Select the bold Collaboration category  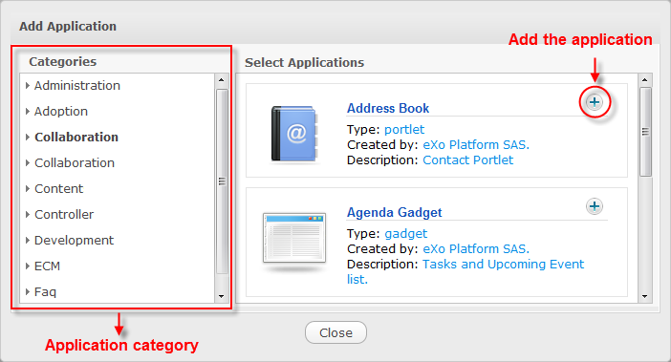pos(76,138)
